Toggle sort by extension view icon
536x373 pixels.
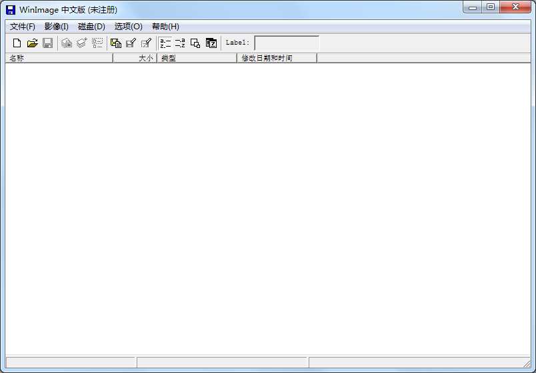tap(180, 43)
